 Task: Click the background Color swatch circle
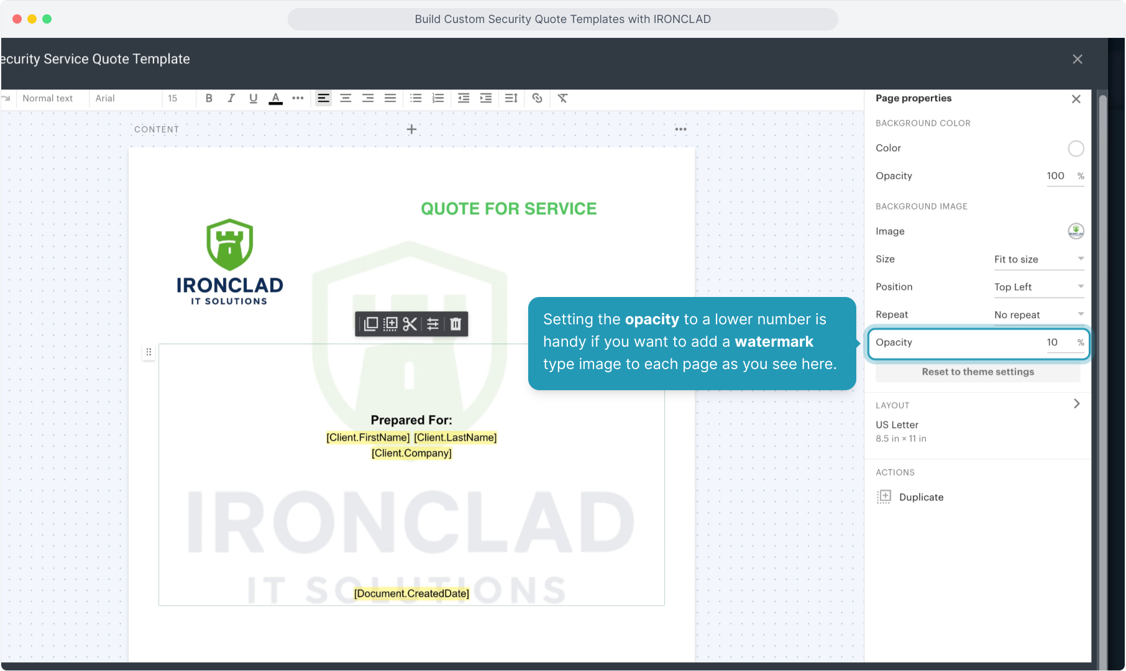1076,148
